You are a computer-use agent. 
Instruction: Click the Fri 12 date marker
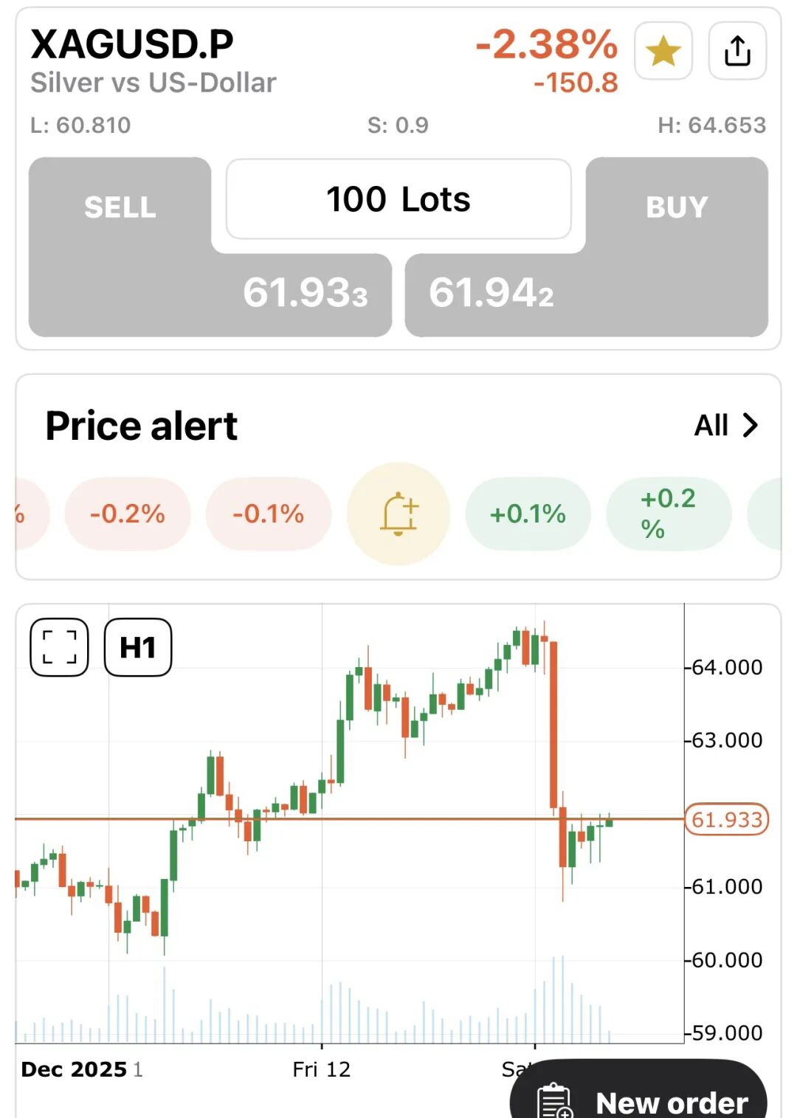click(322, 1069)
